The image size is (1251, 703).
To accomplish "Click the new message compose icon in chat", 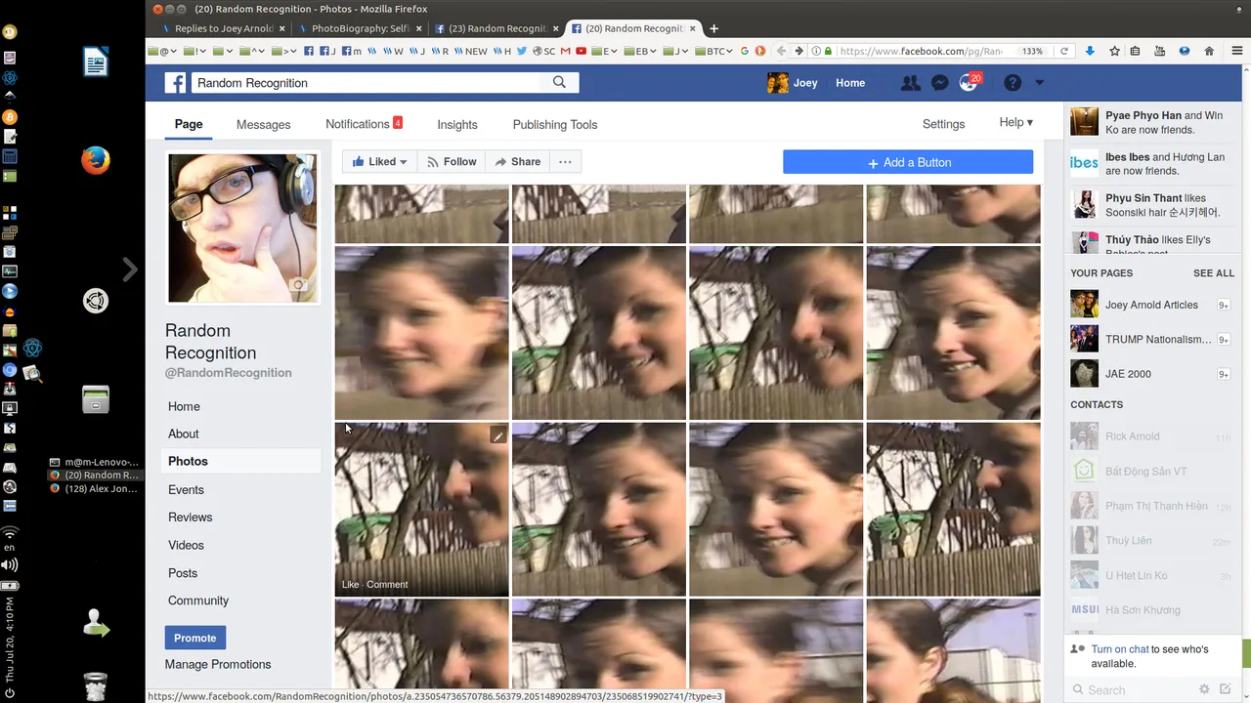I will pyautogui.click(x=1225, y=689).
